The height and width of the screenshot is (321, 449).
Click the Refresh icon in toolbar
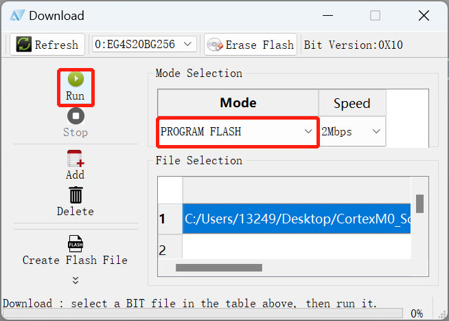pyautogui.click(x=24, y=45)
